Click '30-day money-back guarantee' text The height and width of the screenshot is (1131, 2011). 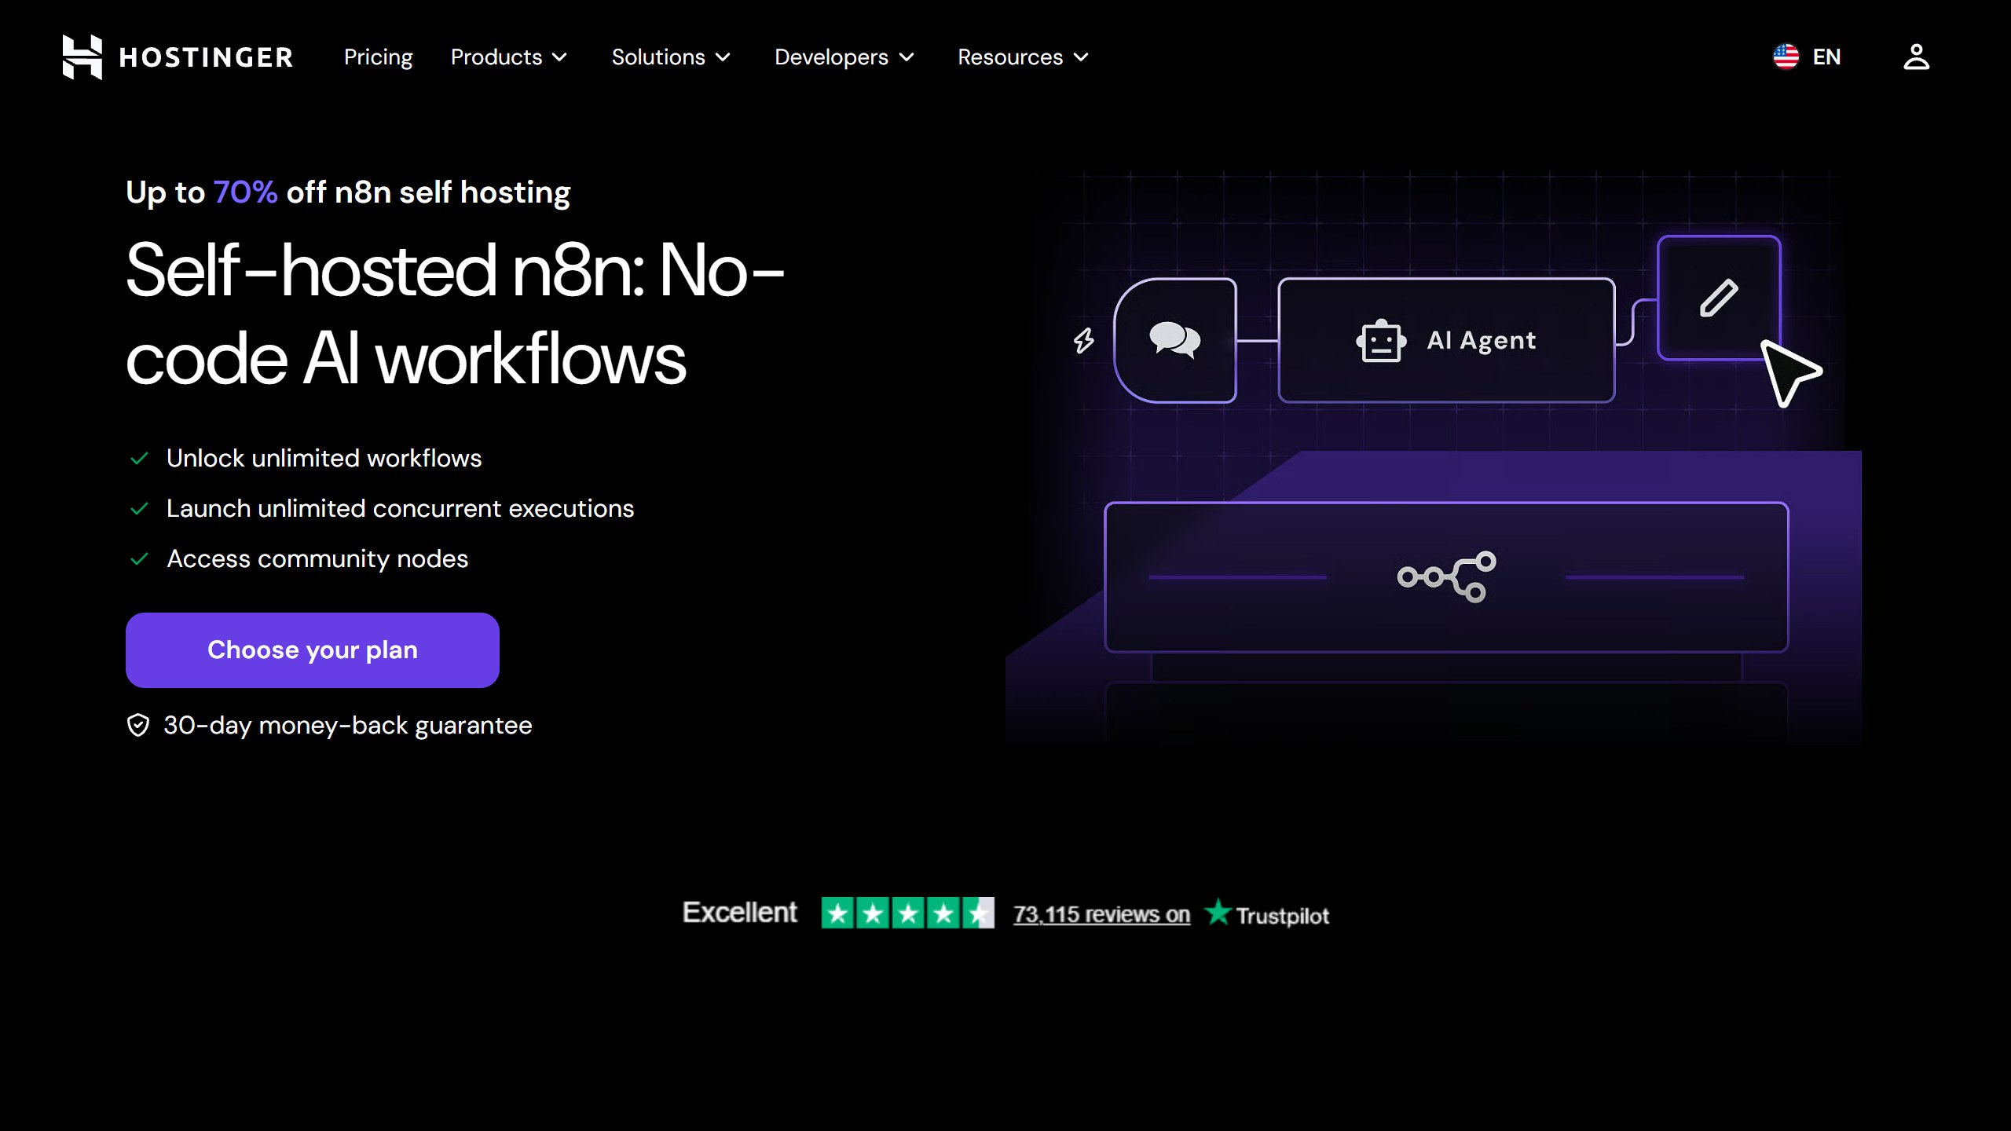click(347, 725)
